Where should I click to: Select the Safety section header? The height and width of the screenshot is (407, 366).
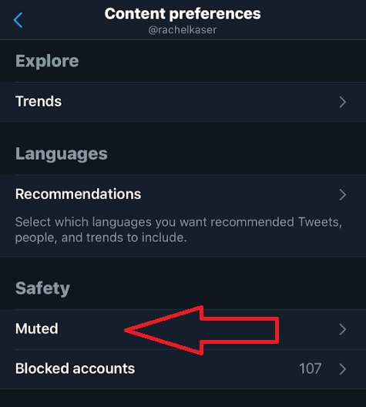pos(42,288)
